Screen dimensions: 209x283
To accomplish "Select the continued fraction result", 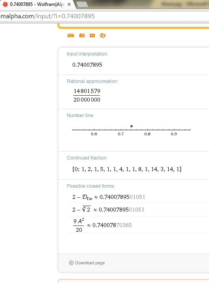I will (127, 169).
